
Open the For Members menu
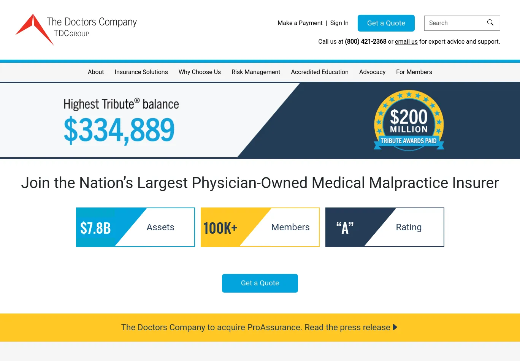(414, 72)
